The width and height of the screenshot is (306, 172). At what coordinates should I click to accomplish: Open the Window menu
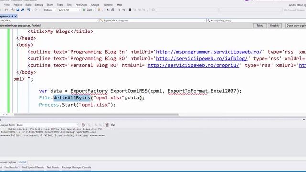coord(108,5)
